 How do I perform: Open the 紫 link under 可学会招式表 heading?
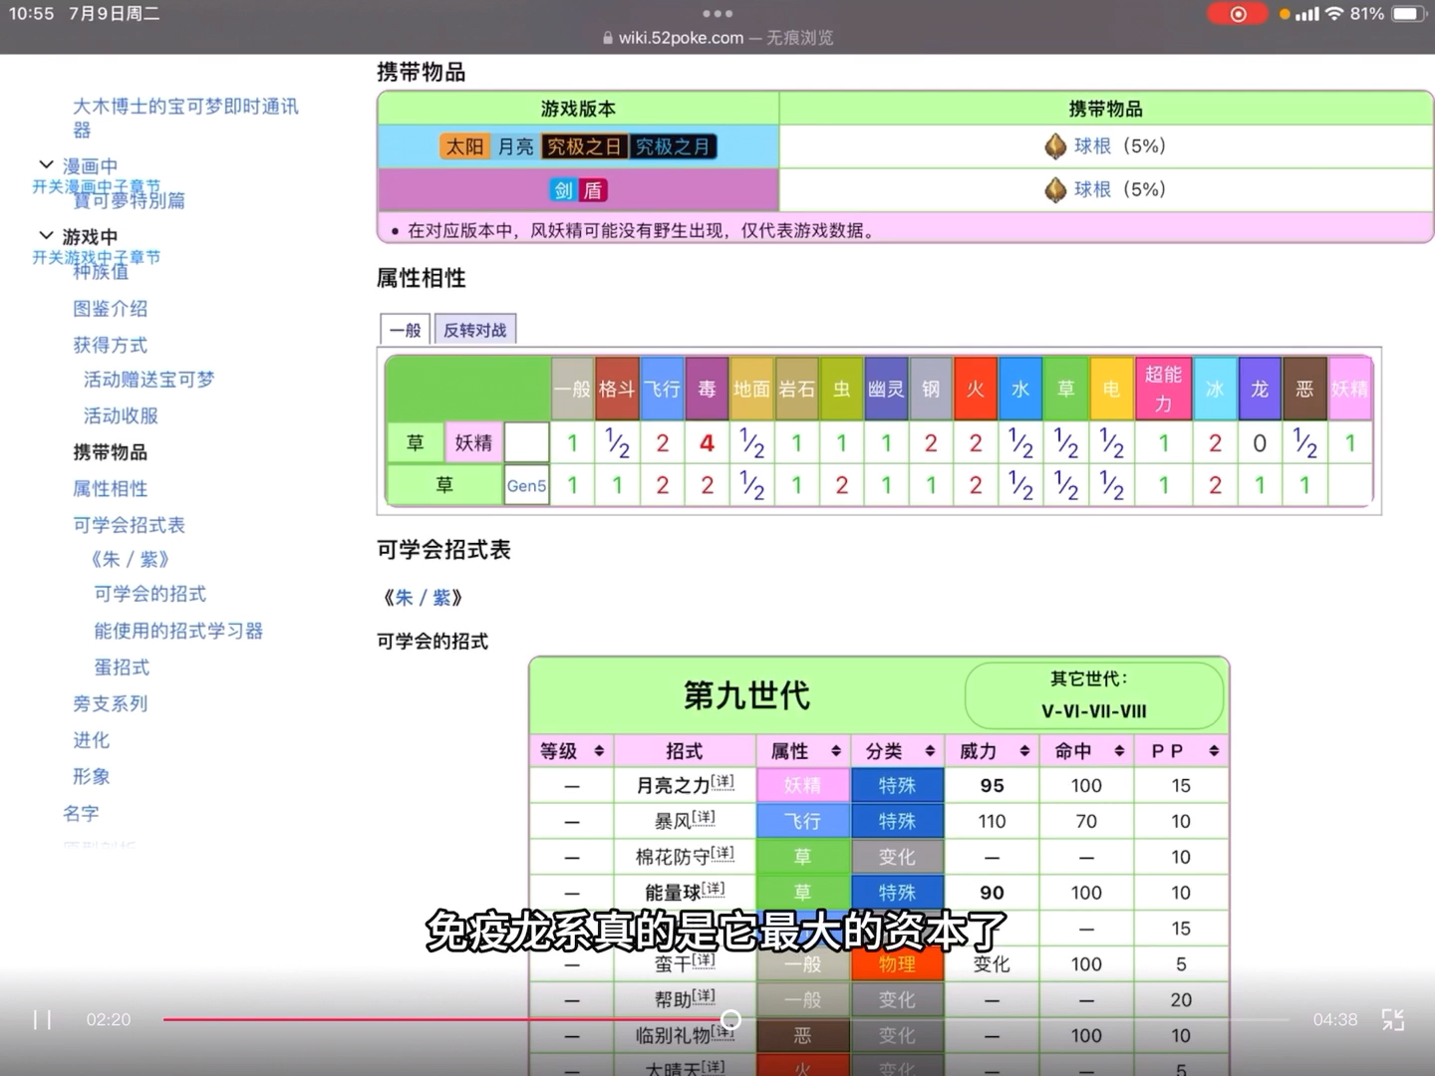[440, 598]
